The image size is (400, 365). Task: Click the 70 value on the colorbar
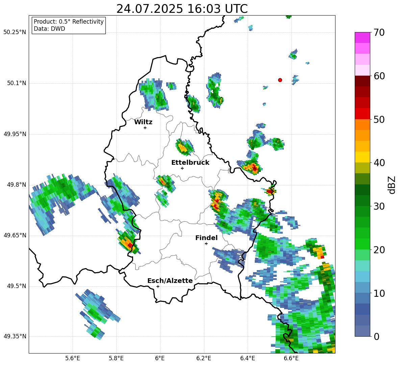pyautogui.click(x=379, y=32)
